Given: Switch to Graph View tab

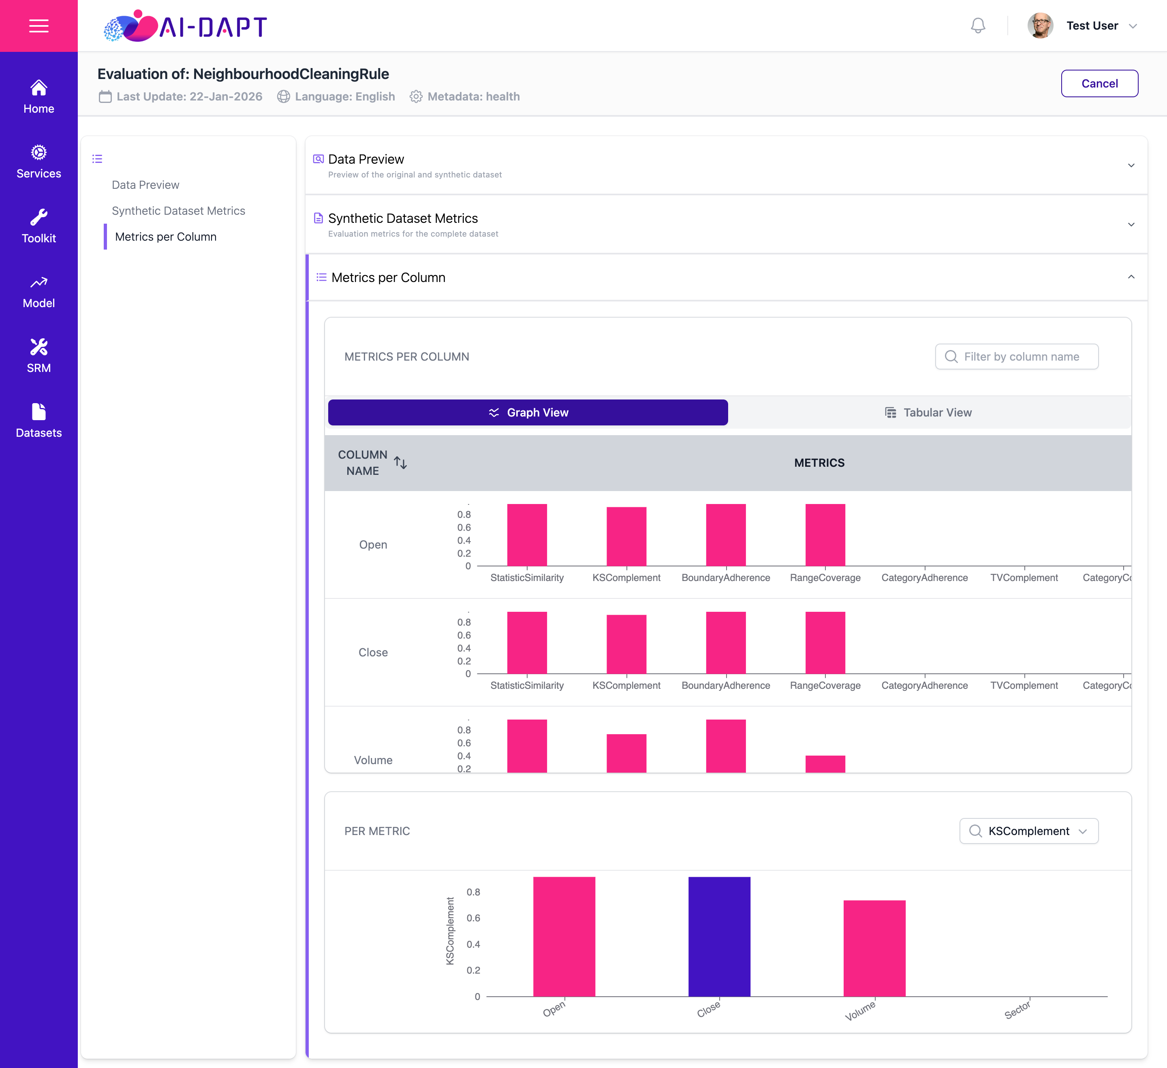Looking at the screenshot, I should click(528, 412).
